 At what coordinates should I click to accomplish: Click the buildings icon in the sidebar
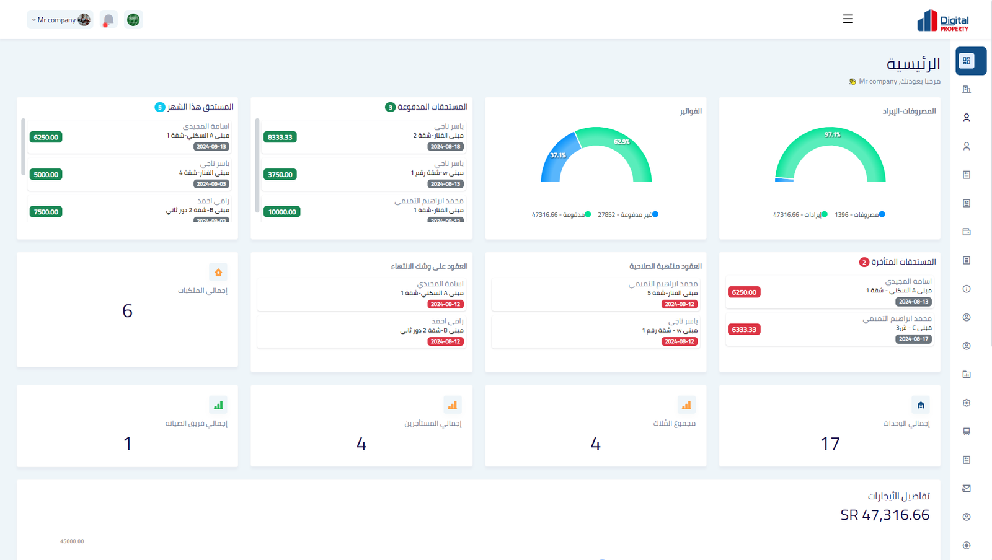(967, 89)
